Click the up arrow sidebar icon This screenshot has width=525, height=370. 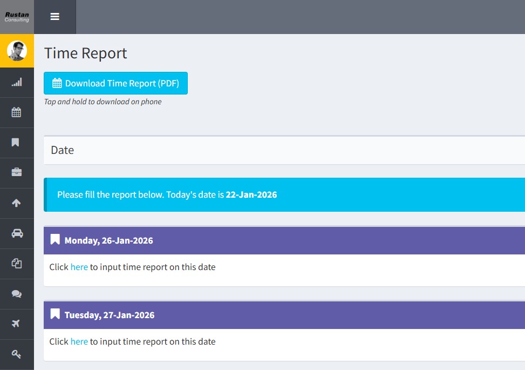pyautogui.click(x=16, y=203)
